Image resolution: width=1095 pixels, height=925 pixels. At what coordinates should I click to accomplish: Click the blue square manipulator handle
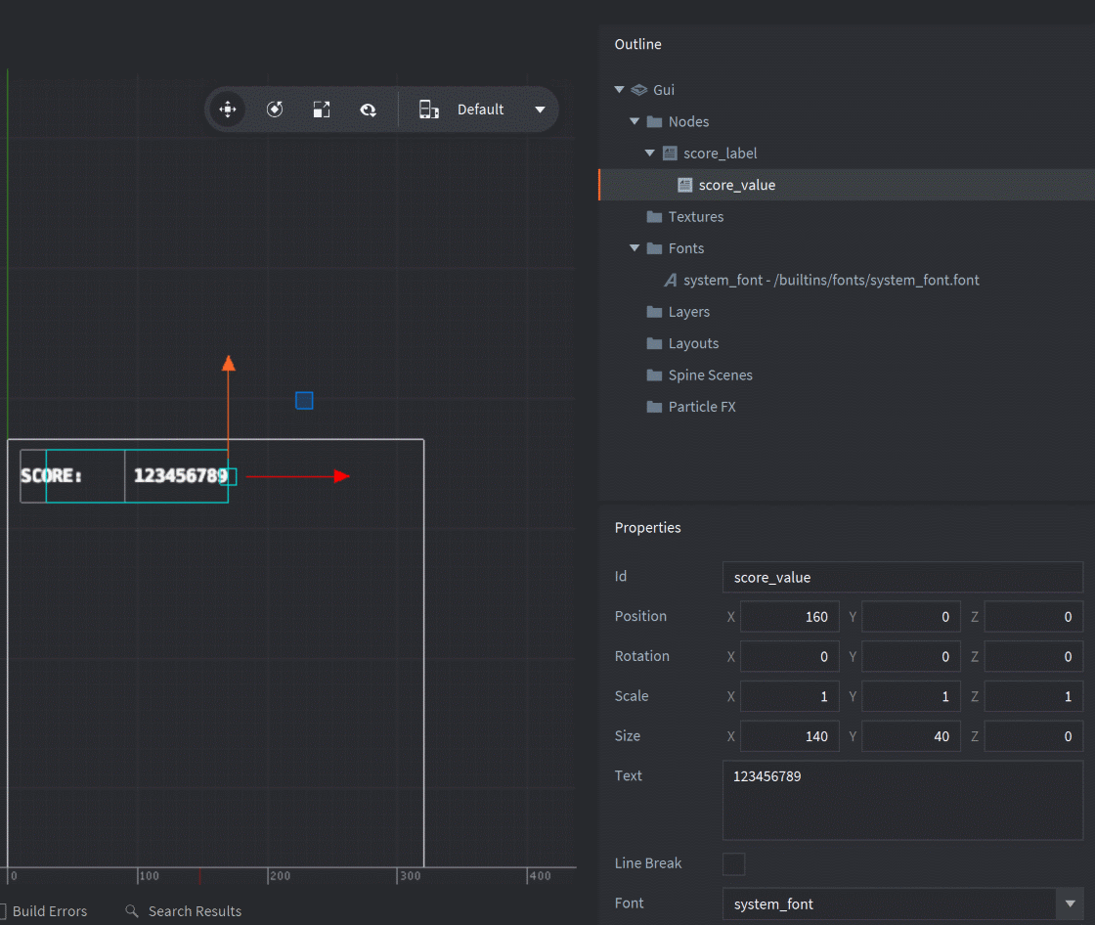point(304,401)
